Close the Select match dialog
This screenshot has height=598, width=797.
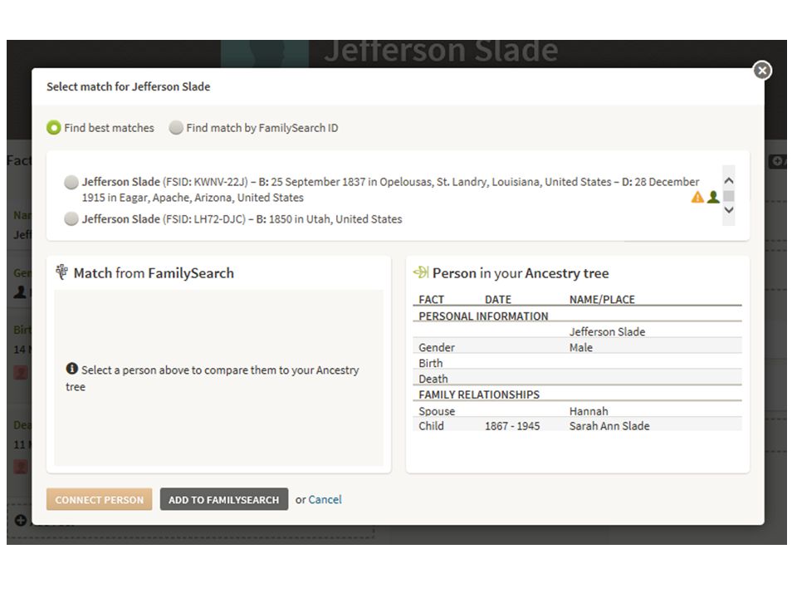click(762, 71)
